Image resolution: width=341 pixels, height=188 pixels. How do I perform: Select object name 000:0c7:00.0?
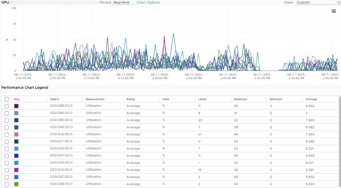(61, 141)
